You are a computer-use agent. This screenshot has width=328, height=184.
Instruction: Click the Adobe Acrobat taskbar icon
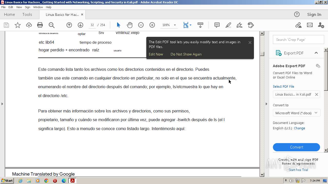point(73,181)
